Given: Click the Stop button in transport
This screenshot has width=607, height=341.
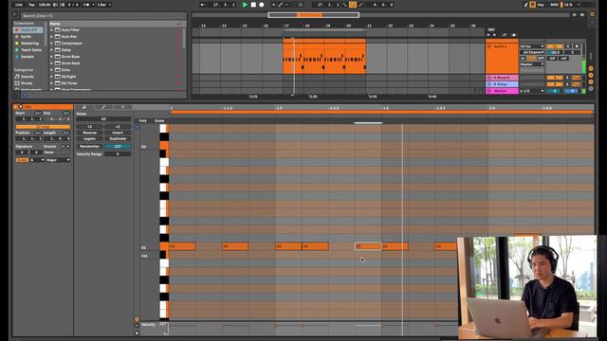Looking at the screenshot, I should coord(253,5).
